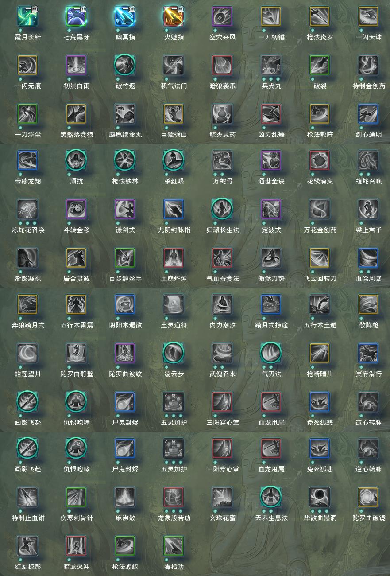Select the 炼蛇花召唤 skill icon
The image size is (390, 576).
tap(27, 209)
